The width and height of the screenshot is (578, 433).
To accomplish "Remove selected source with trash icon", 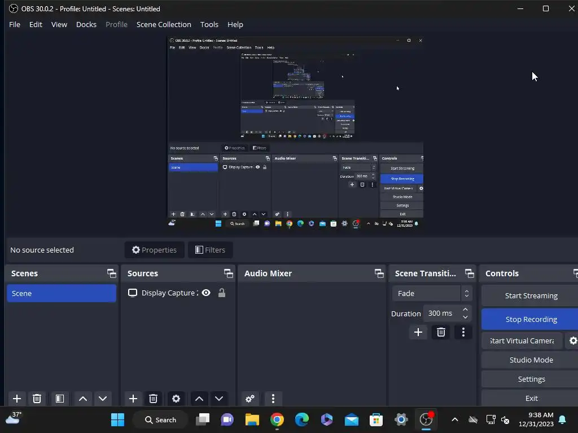I will (154, 399).
